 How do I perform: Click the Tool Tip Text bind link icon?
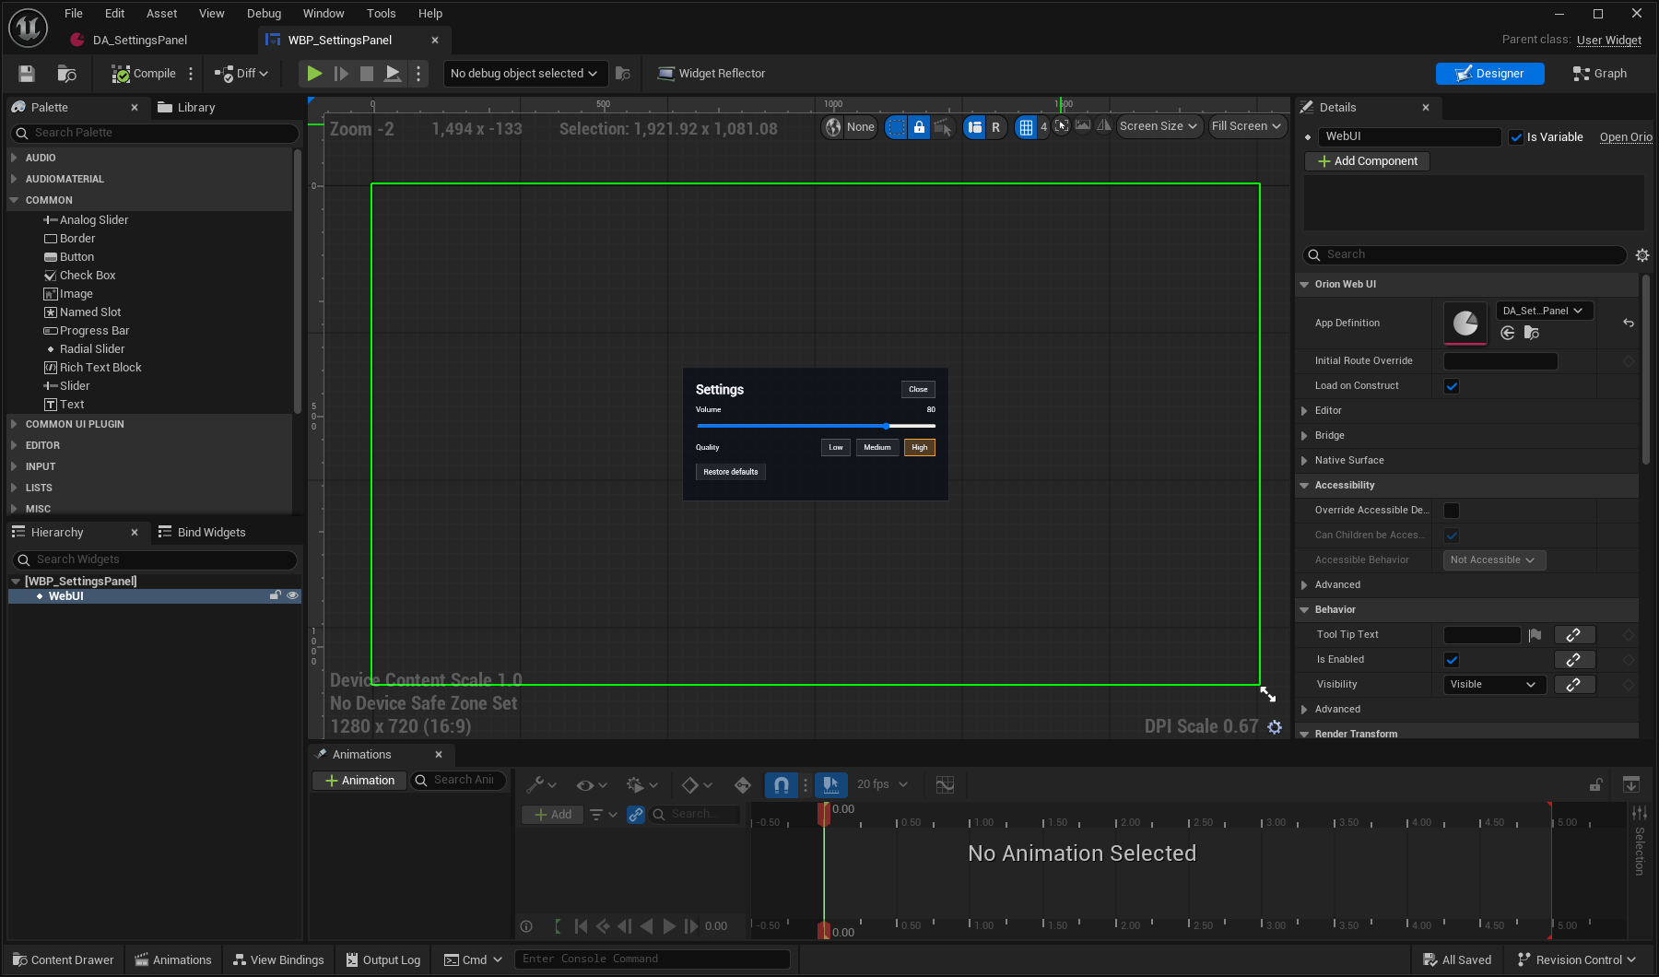point(1573,635)
